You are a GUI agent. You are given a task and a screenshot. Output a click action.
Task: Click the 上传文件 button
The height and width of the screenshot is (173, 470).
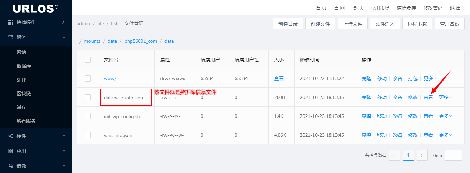pos(353,24)
